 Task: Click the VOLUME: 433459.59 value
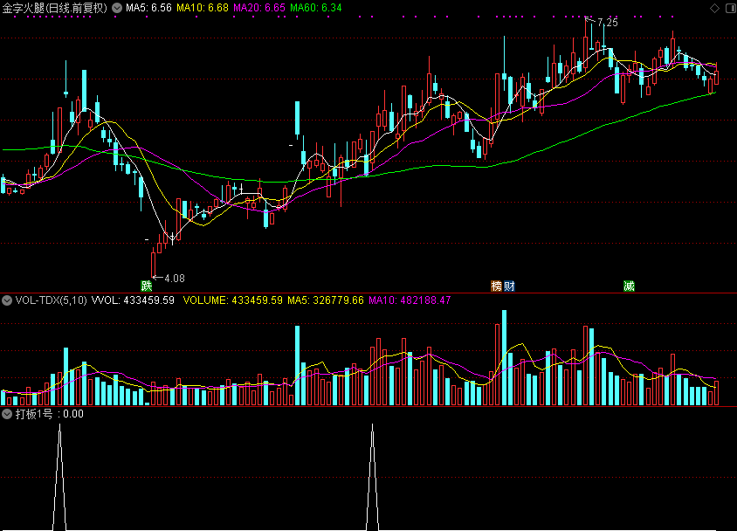(232, 300)
